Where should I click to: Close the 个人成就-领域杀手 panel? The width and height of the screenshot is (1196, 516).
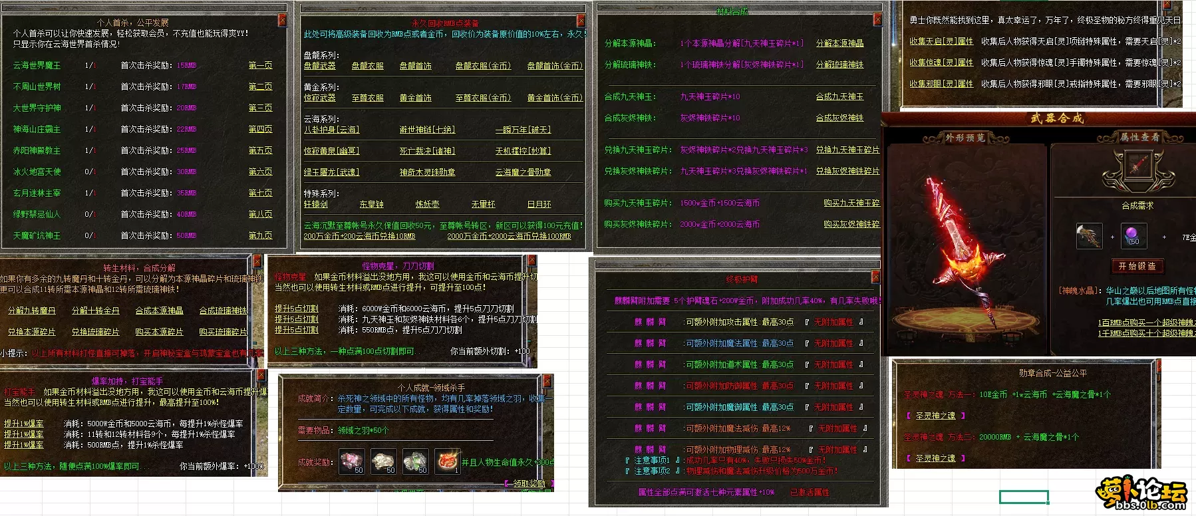(547, 381)
